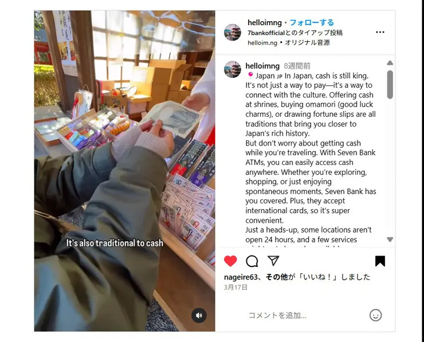The image size is (424, 342).
Task: Toggle the saved bookmark icon
Action: 380,261
